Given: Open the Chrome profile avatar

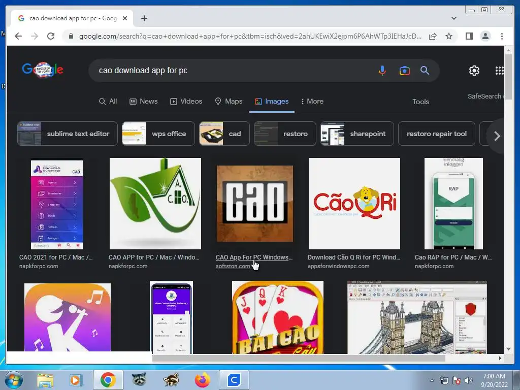Looking at the screenshot, I should [x=485, y=36].
